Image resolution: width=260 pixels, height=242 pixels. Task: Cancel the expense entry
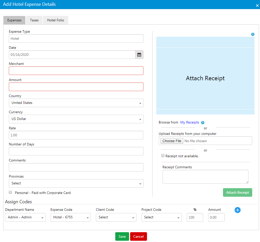click(138, 236)
